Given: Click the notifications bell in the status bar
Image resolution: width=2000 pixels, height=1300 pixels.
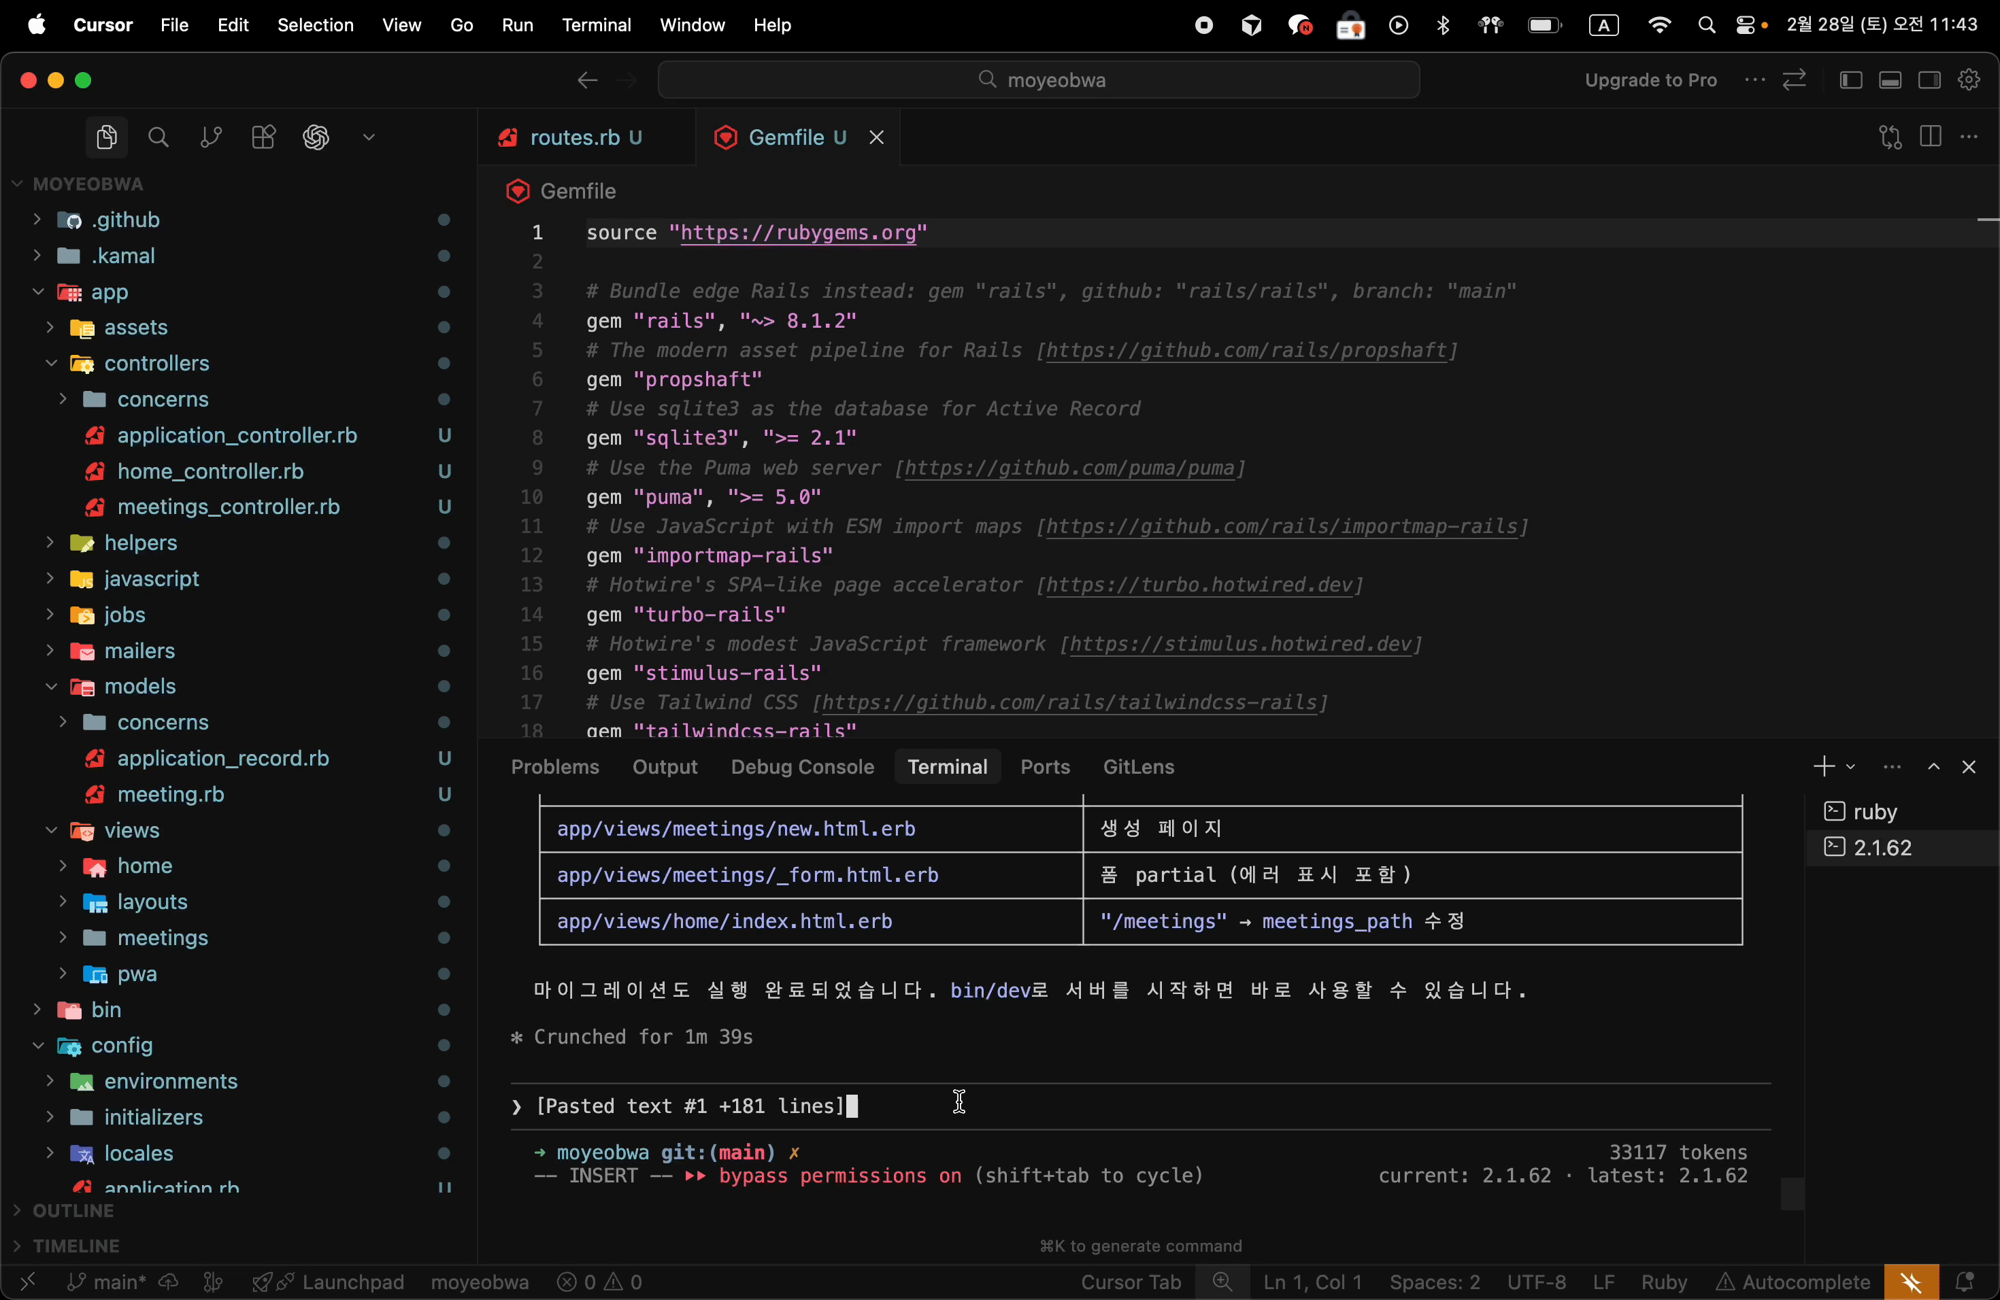Looking at the screenshot, I should pos(1964,1282).
